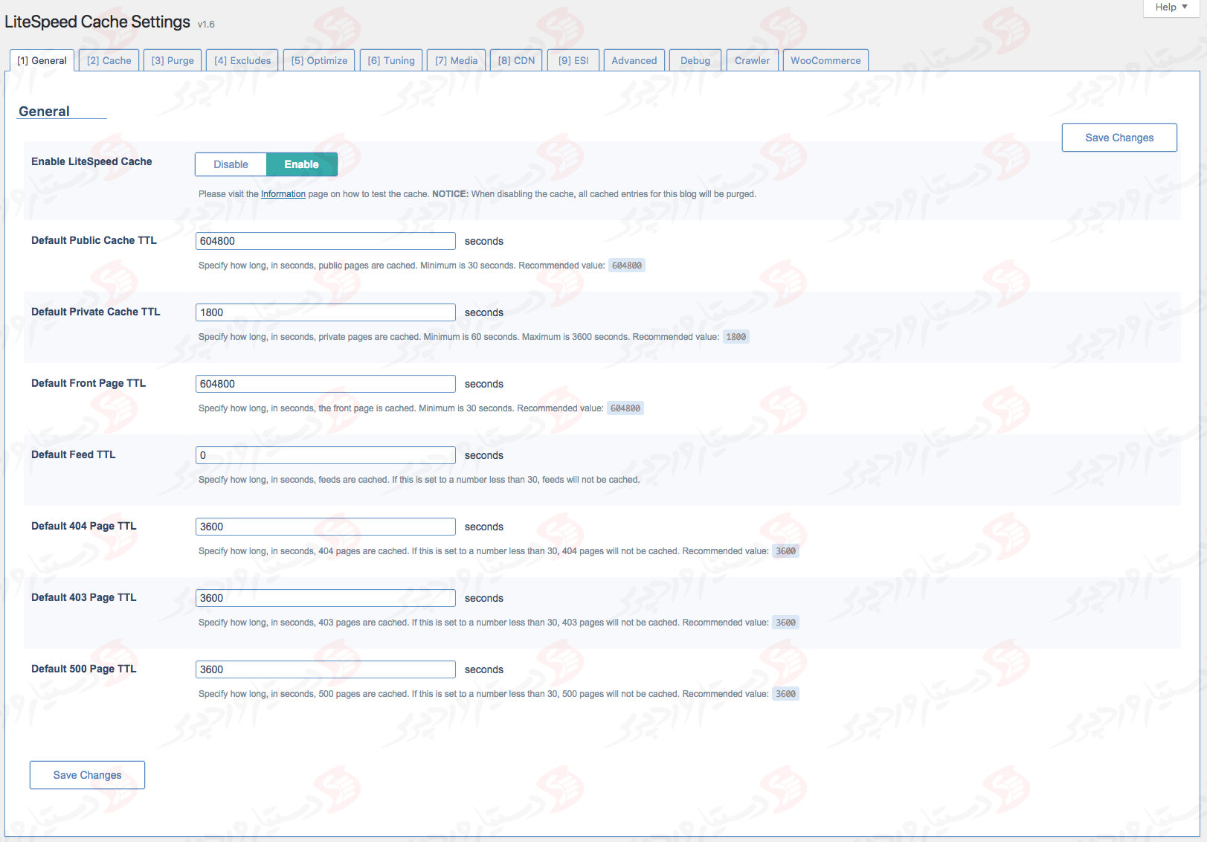
Task: Switch to the [8] CDN tab
Action: click(516, 61)
